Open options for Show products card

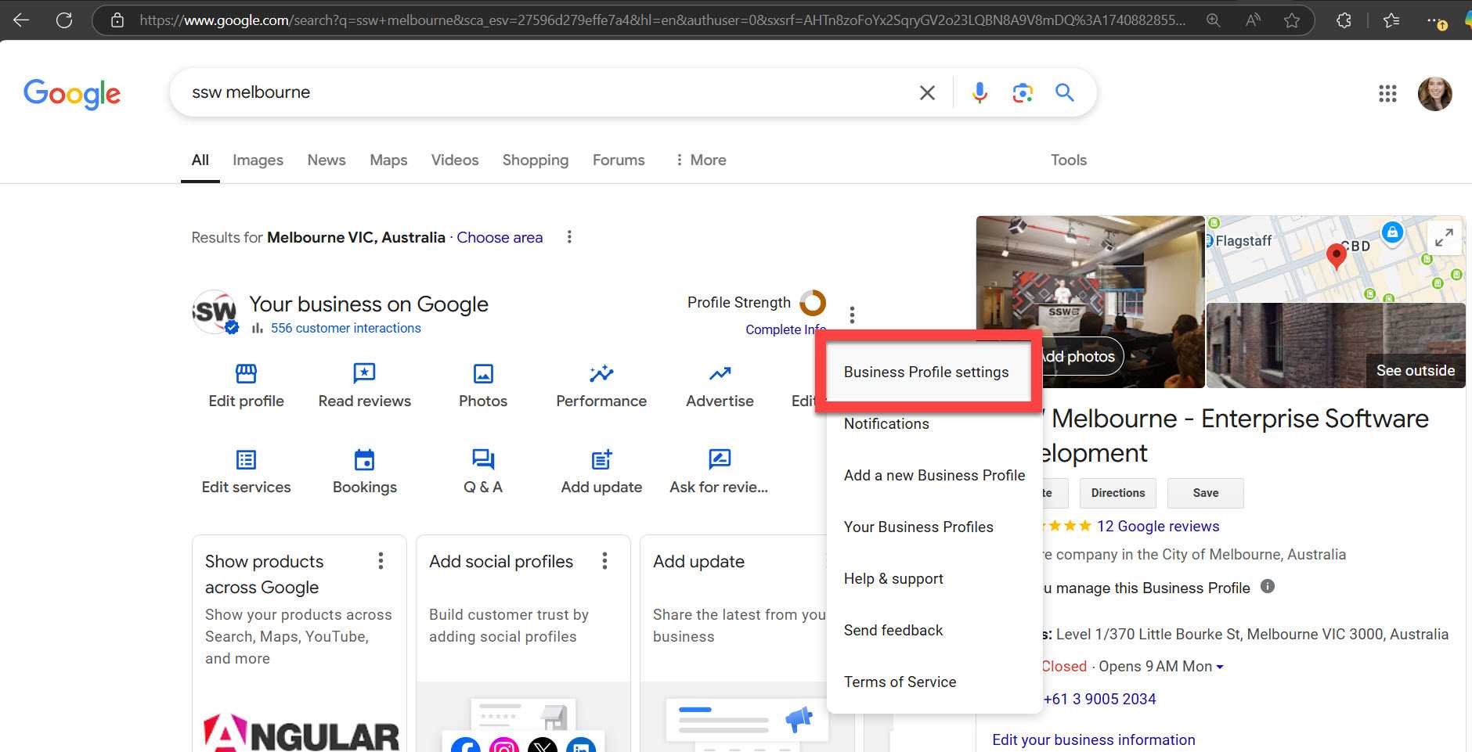381,561
